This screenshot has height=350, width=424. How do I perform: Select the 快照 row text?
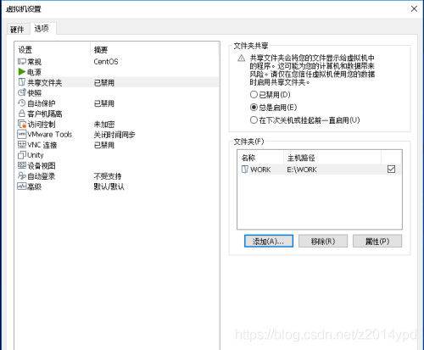pos(34,93)
